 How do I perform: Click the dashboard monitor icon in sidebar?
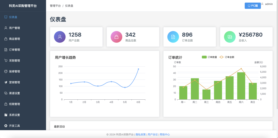point(6,17)
